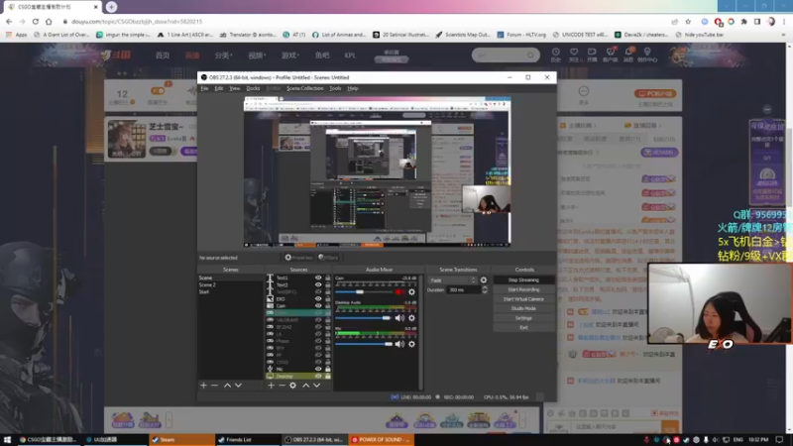Reload the browser page
This screenshot has width=793, height=446.
click(x=36, y=22)
